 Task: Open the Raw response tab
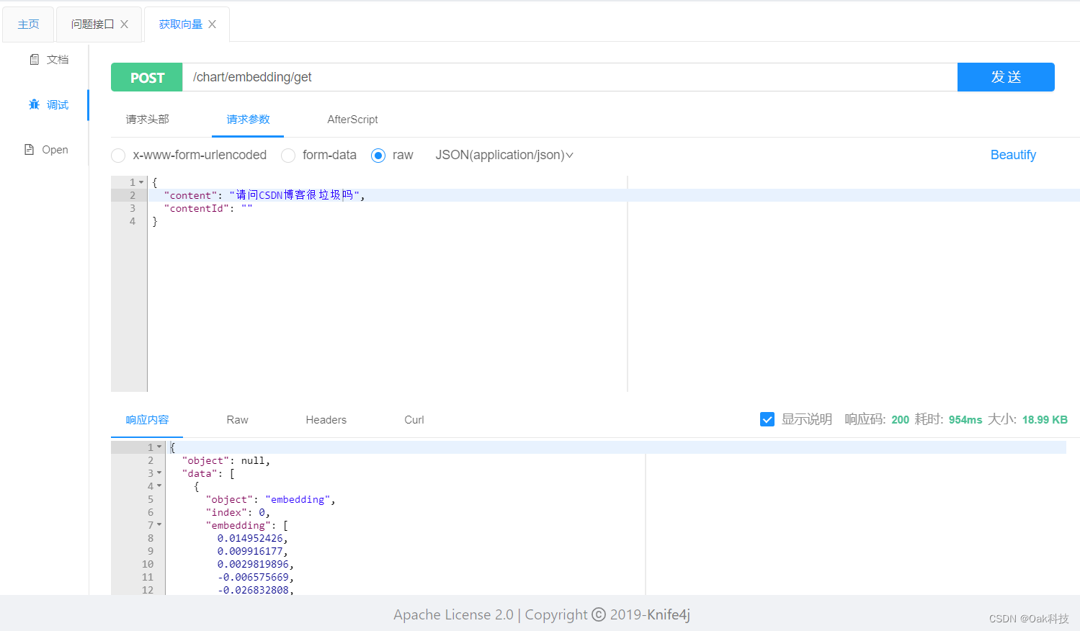[x=237, y=420]
